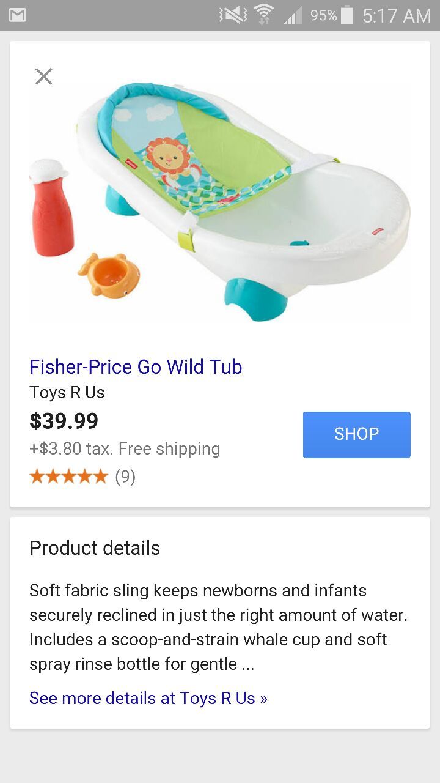The image size is (440, 783).
Task: Tap the vibrate mode icon in status bar
Action: [232, 15]
